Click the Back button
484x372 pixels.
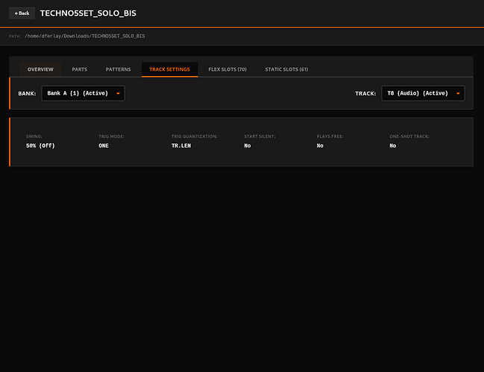[x=22, y=13]
